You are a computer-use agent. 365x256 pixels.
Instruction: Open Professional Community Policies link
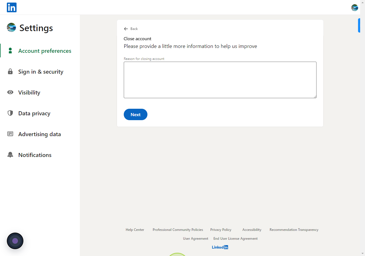178,230
